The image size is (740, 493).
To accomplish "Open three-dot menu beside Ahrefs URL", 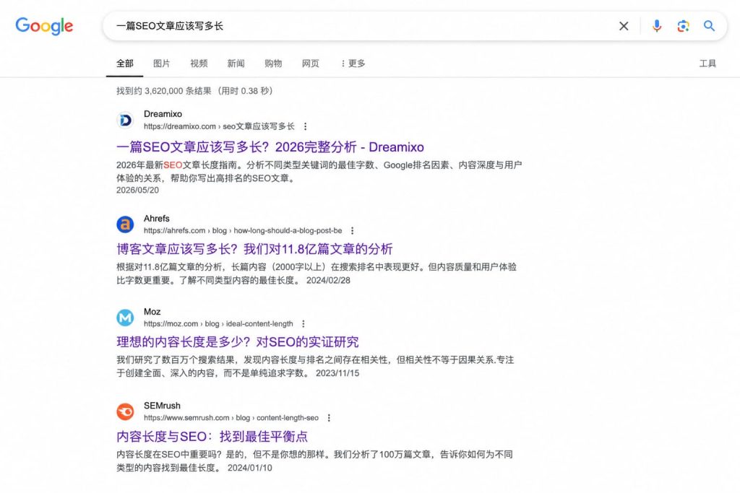I will [352, 230].
